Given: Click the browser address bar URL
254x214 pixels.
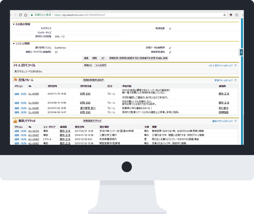Looking at the screenshot, I should [80, 15].
